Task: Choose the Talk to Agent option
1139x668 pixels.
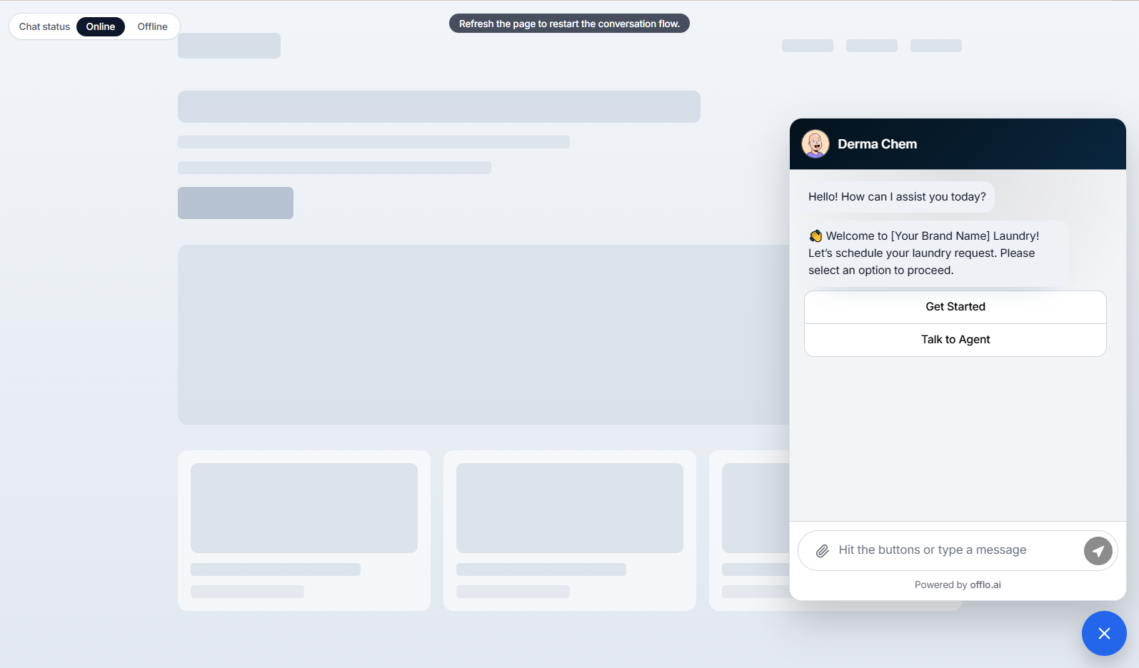Action: (955, 340)
